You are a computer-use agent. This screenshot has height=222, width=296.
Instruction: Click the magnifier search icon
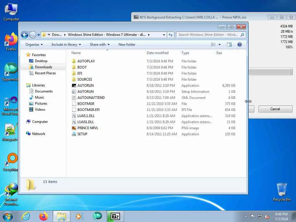click(x=243, y=35)
